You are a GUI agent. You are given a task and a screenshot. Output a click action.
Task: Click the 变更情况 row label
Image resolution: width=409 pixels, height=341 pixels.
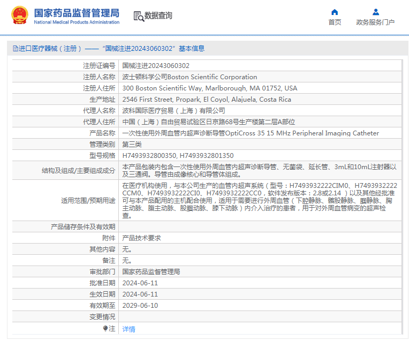click(x=102, y=316)
